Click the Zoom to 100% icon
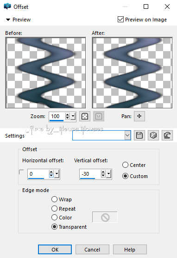This screenshot has width=177, height=258. click(x=98, y=116)
